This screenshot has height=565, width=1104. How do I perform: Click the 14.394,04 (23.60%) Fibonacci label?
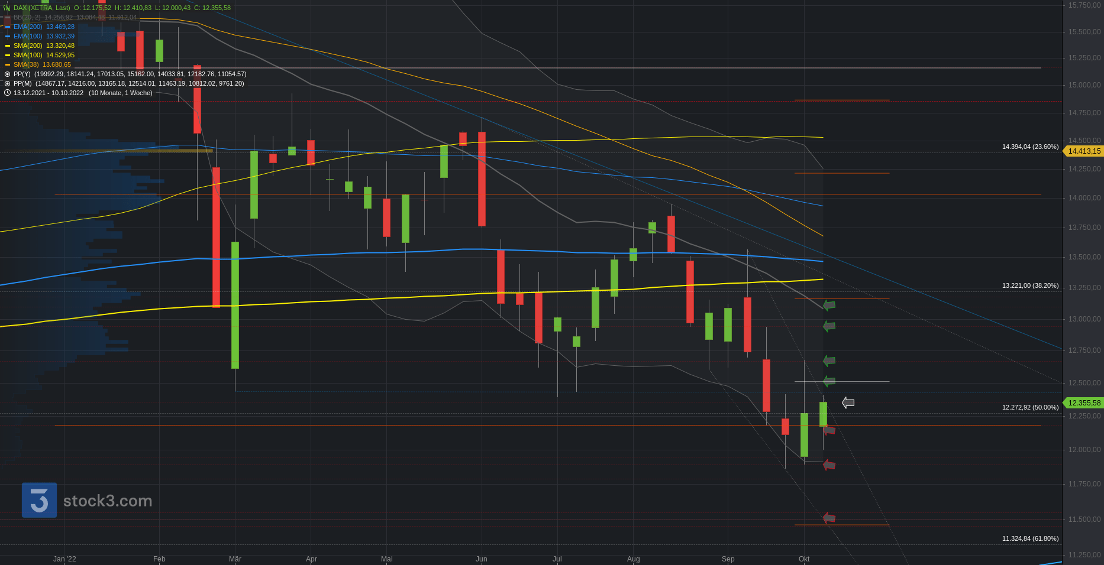pos(1030,147)
